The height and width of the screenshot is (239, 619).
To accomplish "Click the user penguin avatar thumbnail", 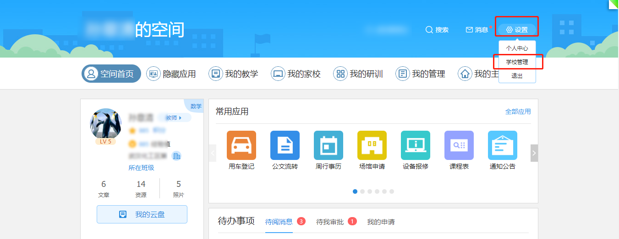I will pos(106,124).
